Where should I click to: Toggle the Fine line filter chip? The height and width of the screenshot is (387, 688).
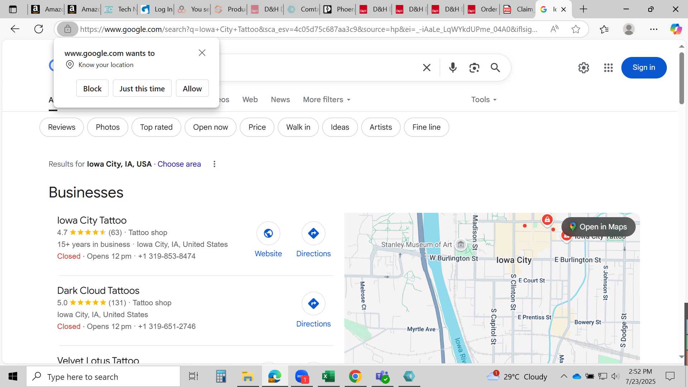tap(426, 127)
